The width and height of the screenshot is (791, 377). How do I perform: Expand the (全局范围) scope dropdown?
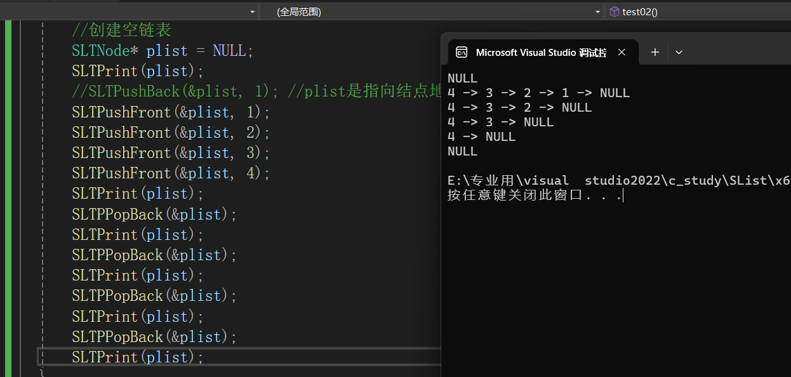[x=597, y=12]
